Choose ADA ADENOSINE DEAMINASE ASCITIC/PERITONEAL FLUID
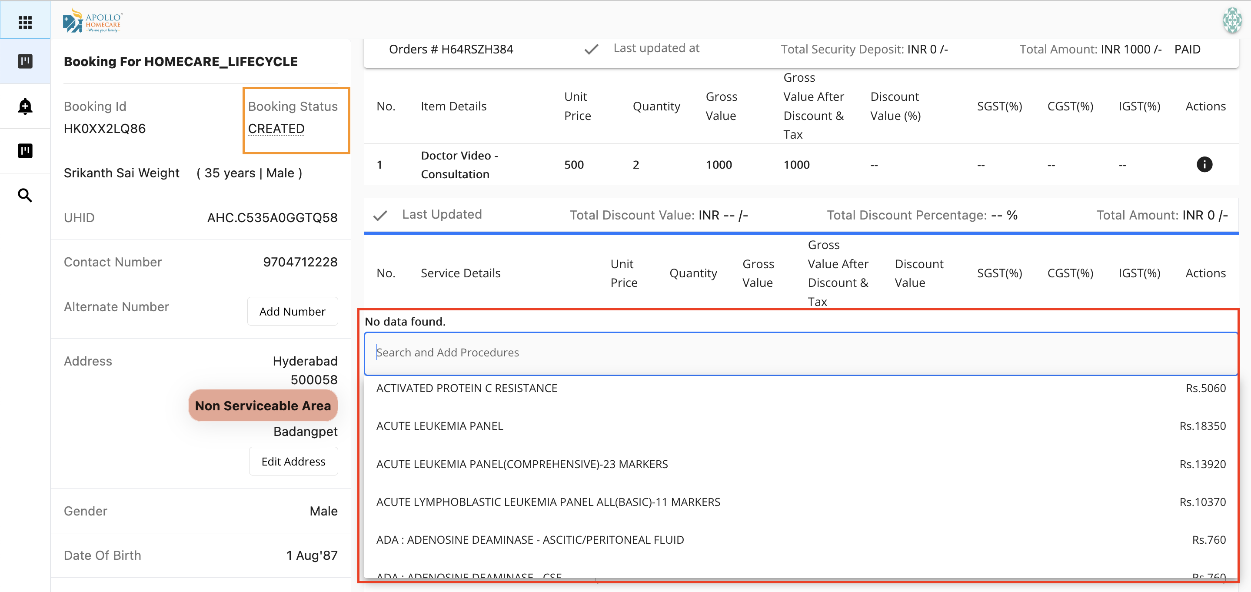Viewport: 1251px width, 592px height. (x=529, y=539)
